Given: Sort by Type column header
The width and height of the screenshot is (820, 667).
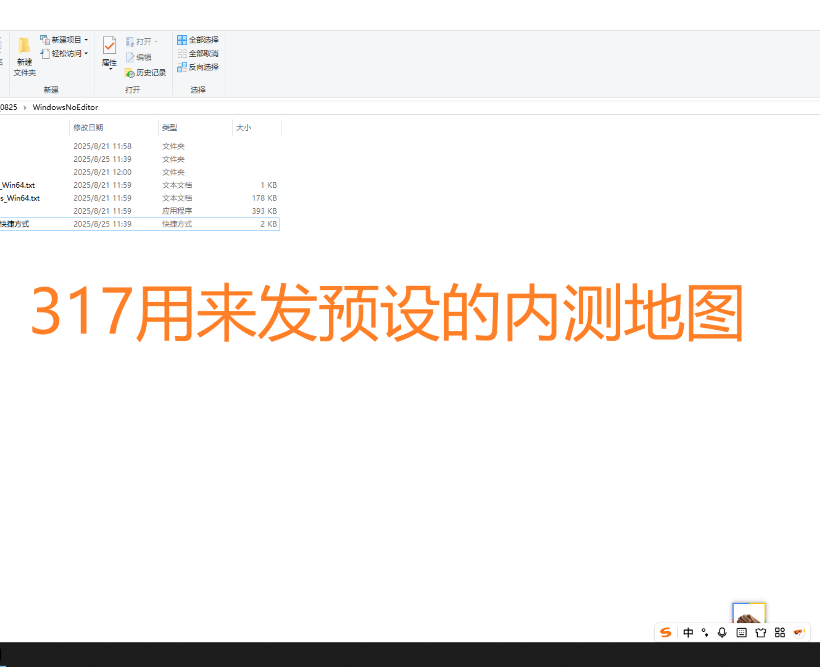Looking at the screenshot, I should pos(169,127).
